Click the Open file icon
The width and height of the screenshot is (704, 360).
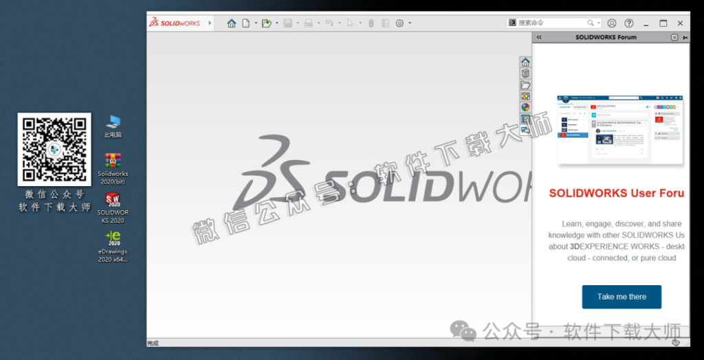click(267, 23)
